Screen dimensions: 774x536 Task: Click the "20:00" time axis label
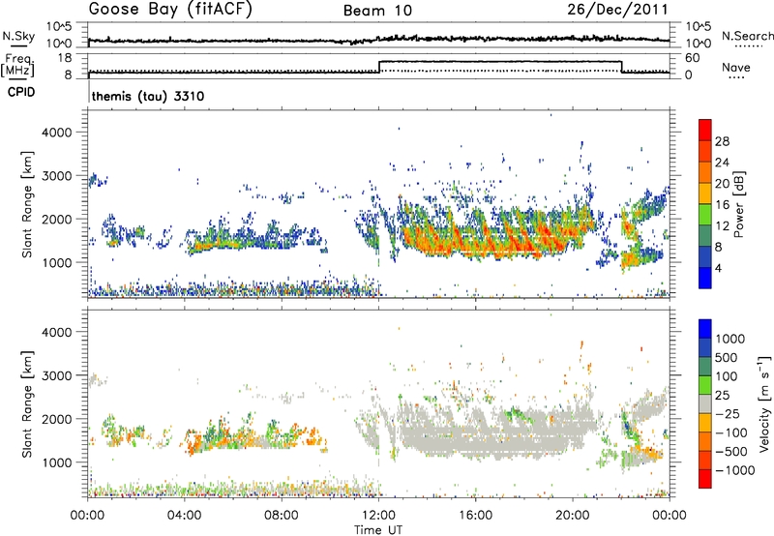click(573, 516)
